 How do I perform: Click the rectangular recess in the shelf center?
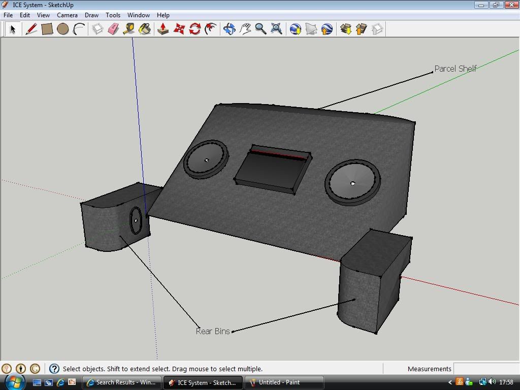[273, 169]
